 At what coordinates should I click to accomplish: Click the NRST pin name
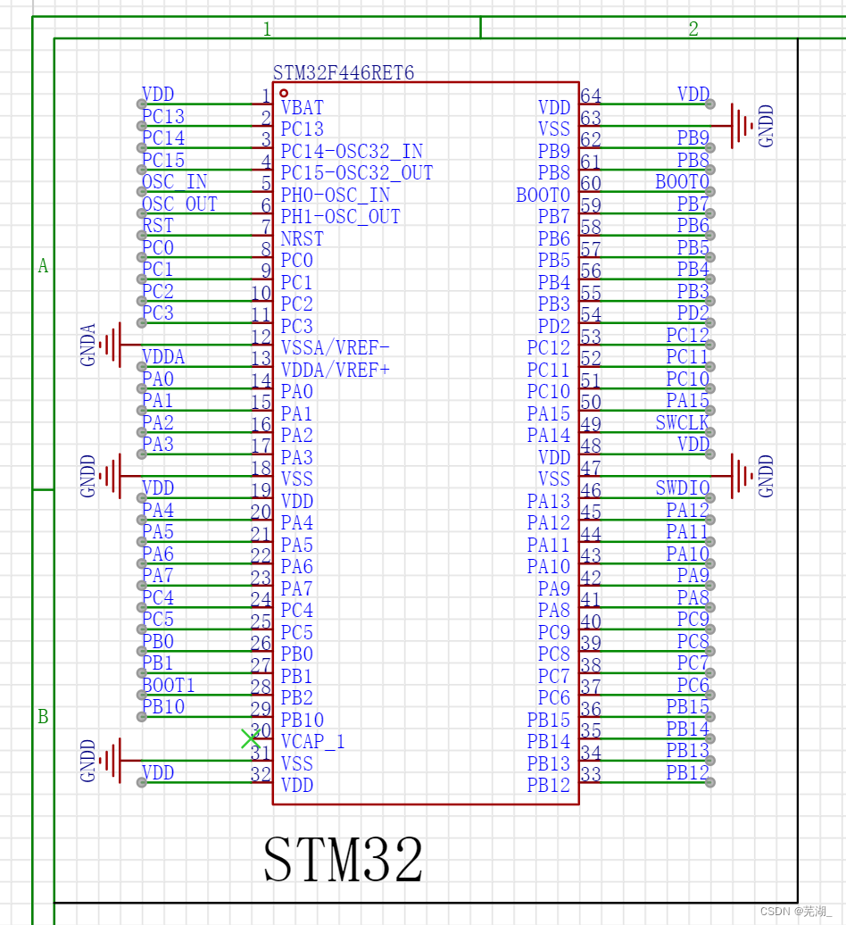point(303,238)
